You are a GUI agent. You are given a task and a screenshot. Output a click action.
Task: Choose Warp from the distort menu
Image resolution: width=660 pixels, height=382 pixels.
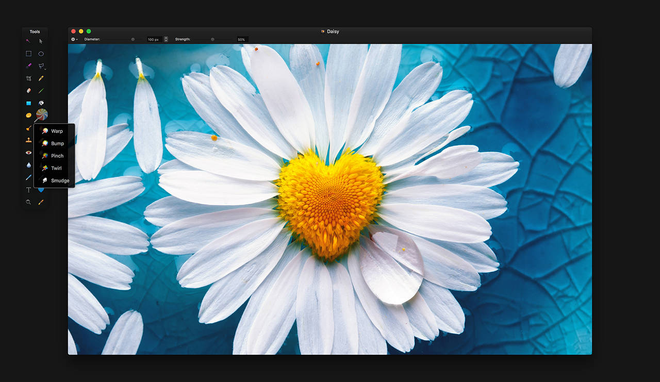(x=57, y=131)
